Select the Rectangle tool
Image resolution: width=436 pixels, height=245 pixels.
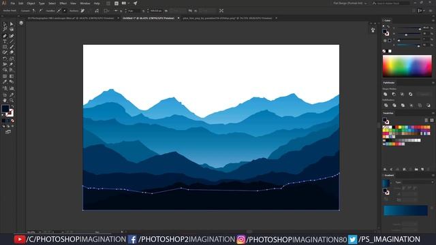[5, 47]
